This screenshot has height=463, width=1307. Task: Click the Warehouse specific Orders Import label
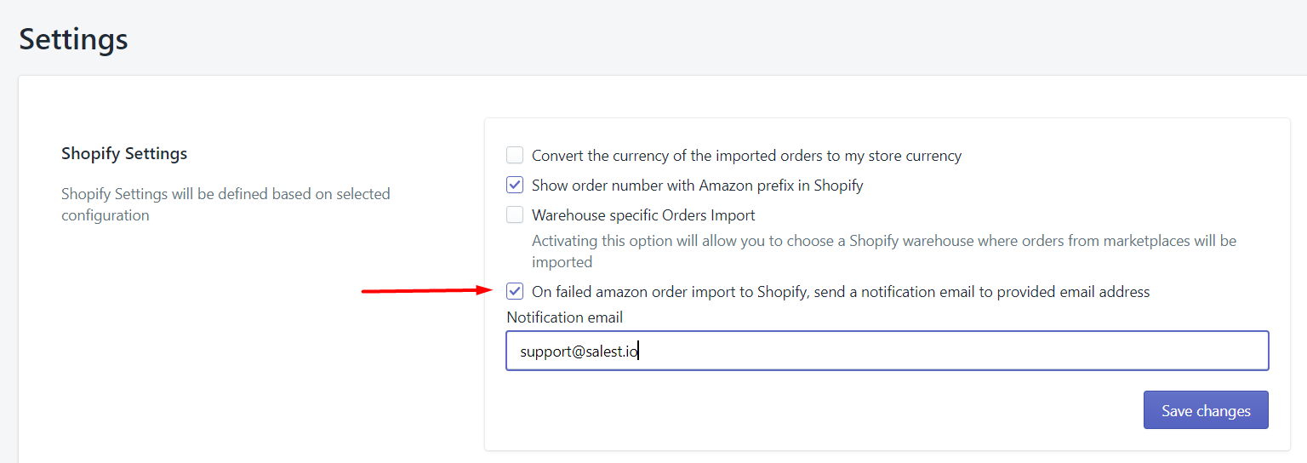pyautogui.click(x=643, y=215)
